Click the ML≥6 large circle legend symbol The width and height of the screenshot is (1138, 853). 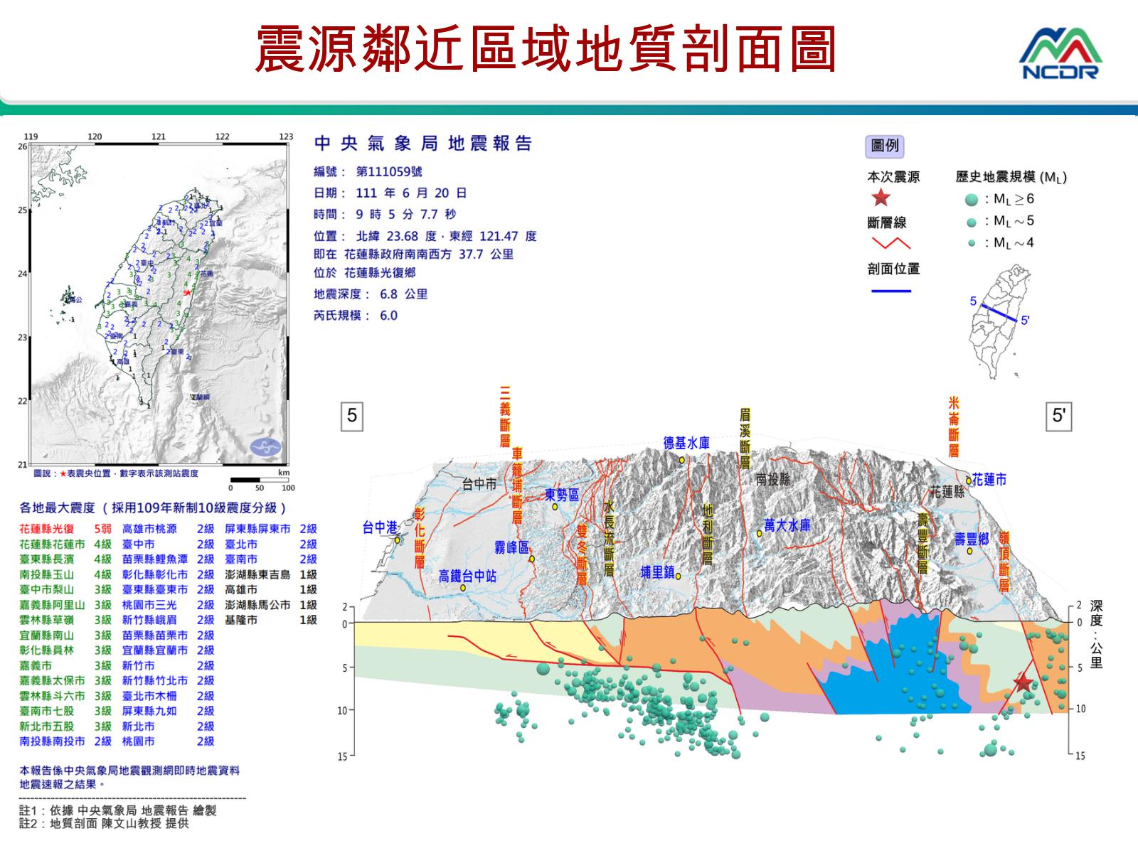pyautogui.click(x=972, y=200)
